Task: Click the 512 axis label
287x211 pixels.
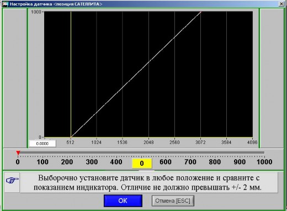Action: coord(70,142)
